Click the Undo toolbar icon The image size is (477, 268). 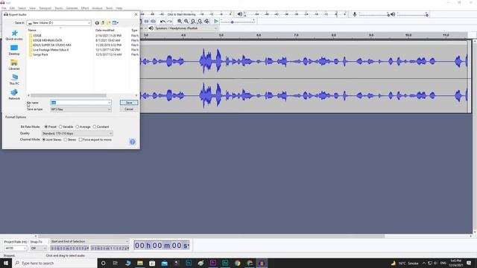point(162,22)
